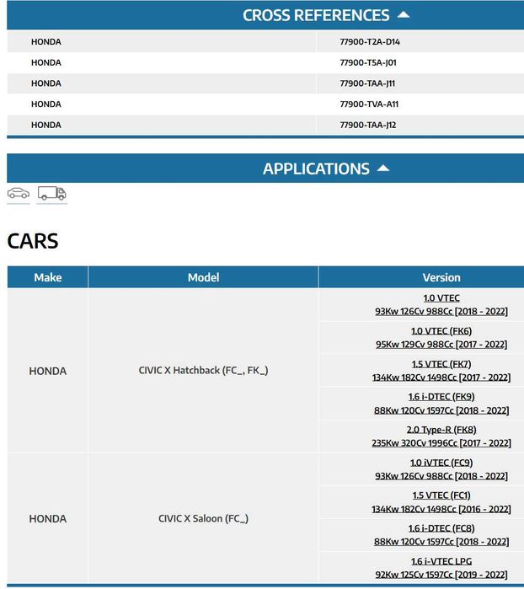The height and width of the screenshot is (589, 524).
Task: Open the 1.6 i-VTEC LPG version link
Action: pos(441,568)
